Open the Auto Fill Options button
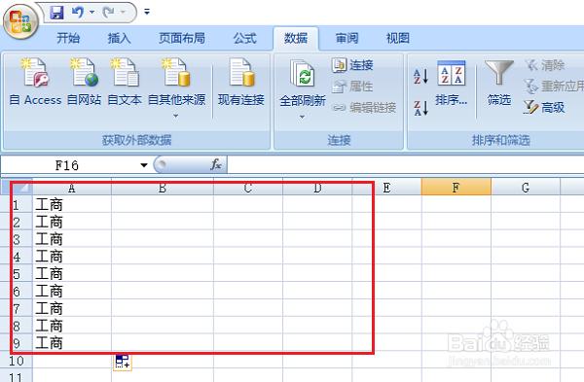584x382 pixels. click(123, 362)
